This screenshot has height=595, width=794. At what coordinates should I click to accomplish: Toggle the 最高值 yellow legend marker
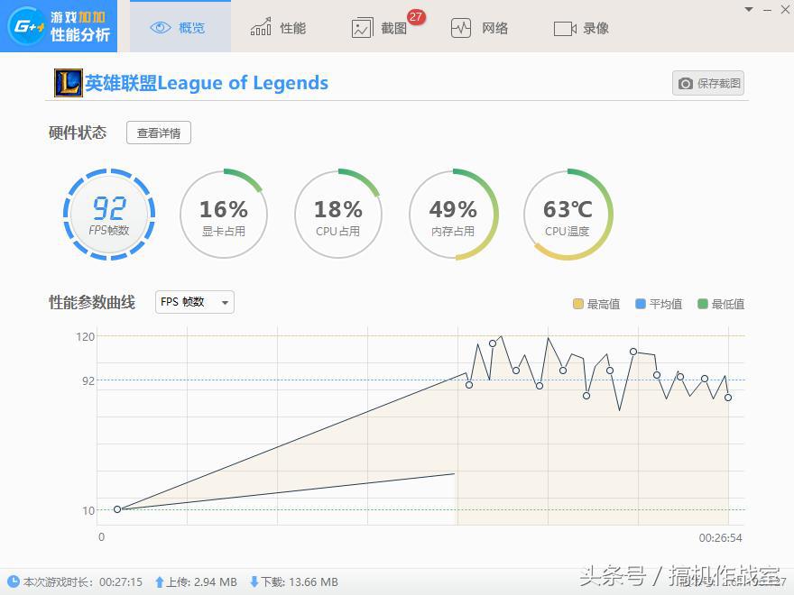tap(578, 304)
